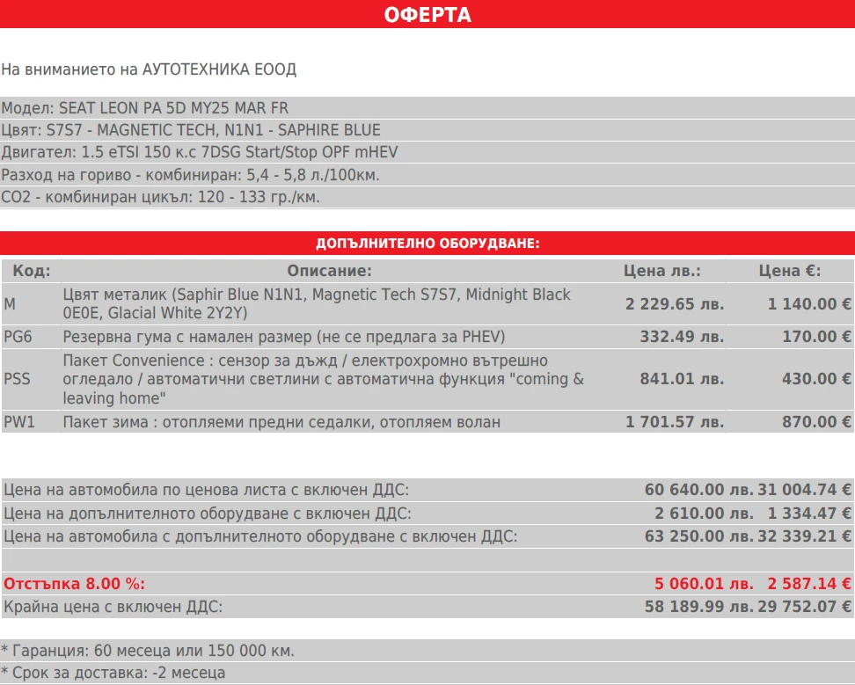855x685 pixels.
Task: Click the total '32 339.21 €'
Action: (804, 536)
